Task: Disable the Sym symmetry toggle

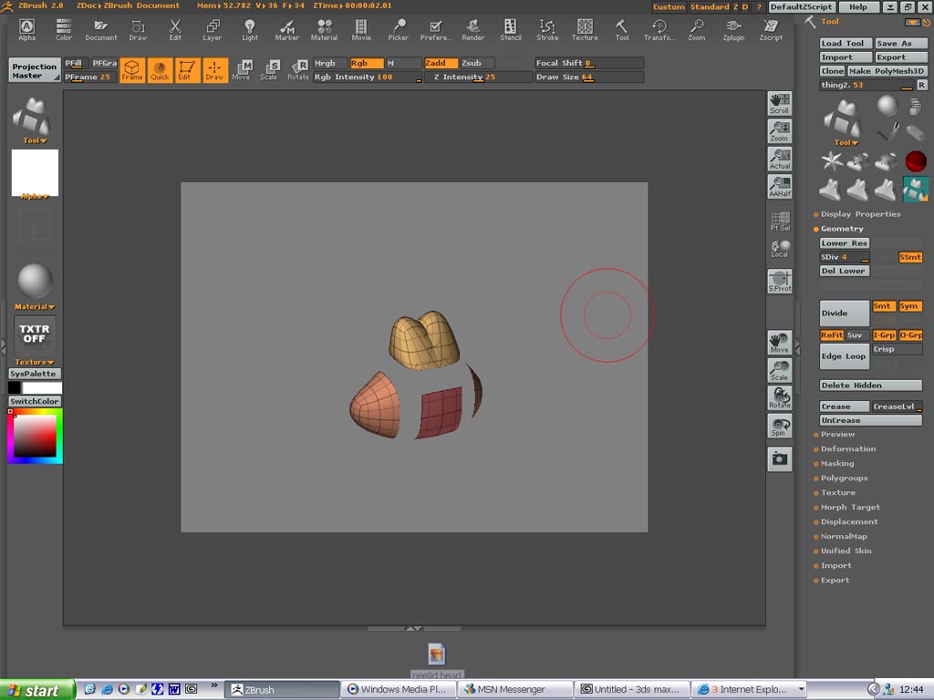Action: pyautogui.click(x=909, y=306)
